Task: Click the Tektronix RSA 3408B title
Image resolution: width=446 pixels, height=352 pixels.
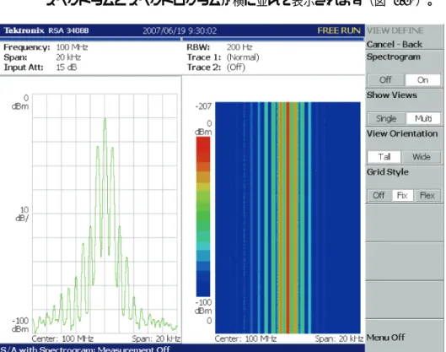Action: [x=46, y=30]
